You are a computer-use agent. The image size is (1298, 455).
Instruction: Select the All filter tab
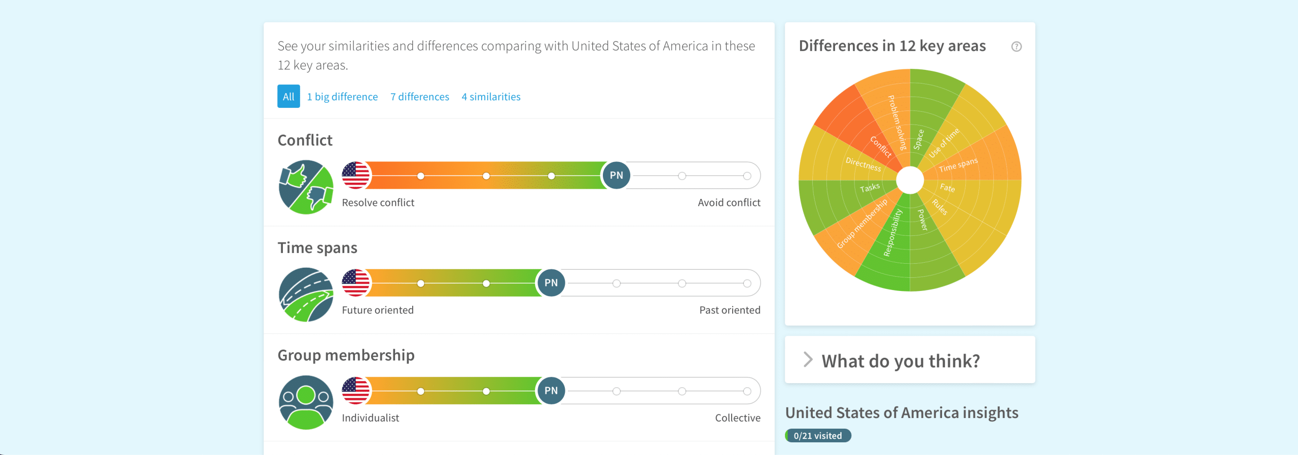click(x=289, y=96)
